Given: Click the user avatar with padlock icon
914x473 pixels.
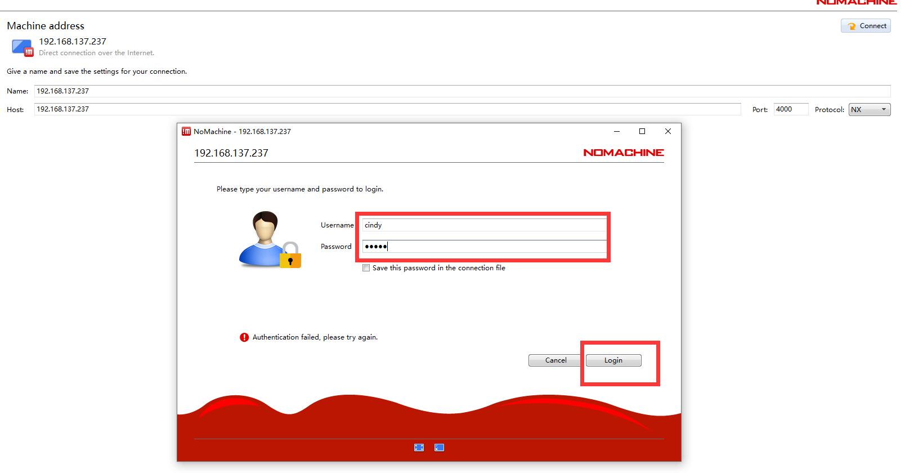Looking at the screenshot, I should pyautogui.click(x=270, y=239).
